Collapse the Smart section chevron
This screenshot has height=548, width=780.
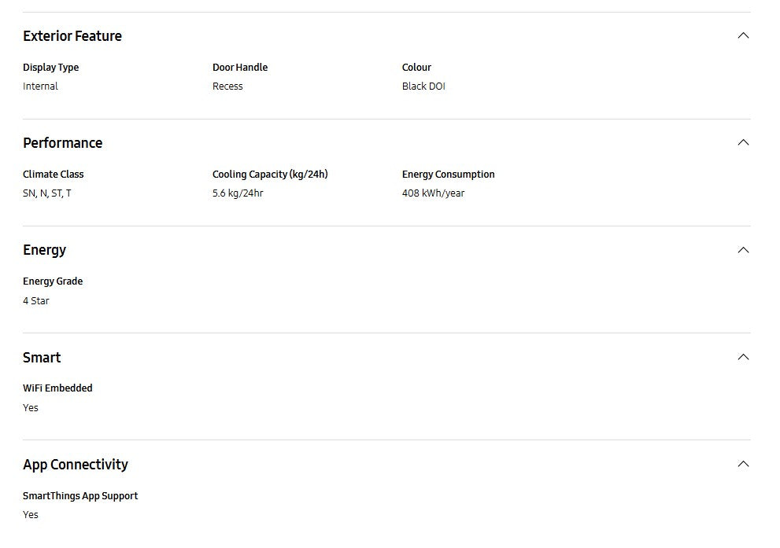click(742, 357)
